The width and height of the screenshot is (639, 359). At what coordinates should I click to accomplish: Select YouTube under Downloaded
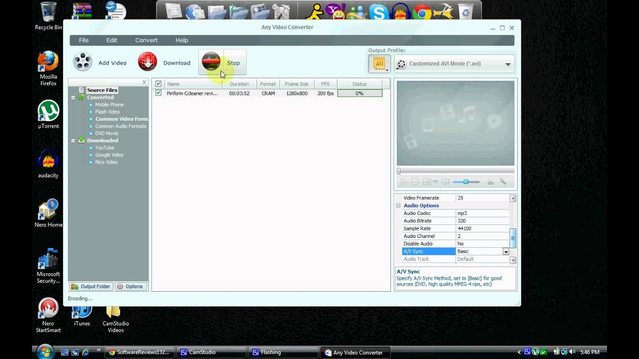click(x=105, y=148)
